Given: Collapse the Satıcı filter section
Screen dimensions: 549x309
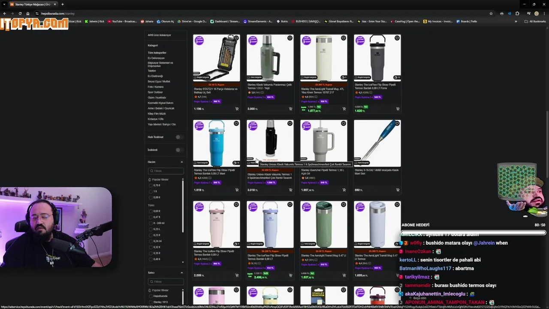Looking at the screenshot, I should pos(181,273).
